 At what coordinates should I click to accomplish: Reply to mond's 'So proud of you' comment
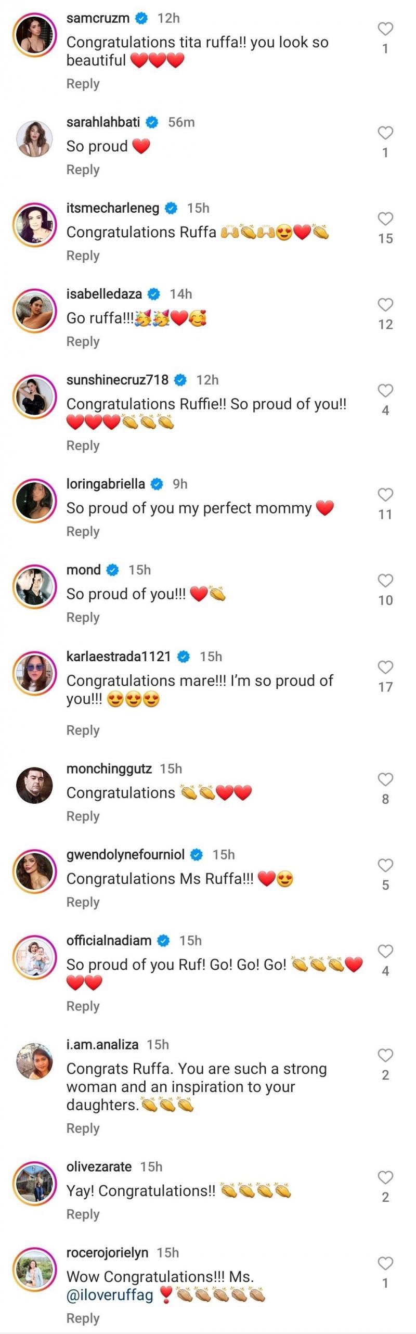point(83,618)
